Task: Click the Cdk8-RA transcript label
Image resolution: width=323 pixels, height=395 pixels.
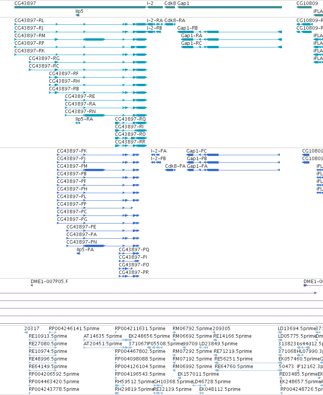Action: [175, 20]
